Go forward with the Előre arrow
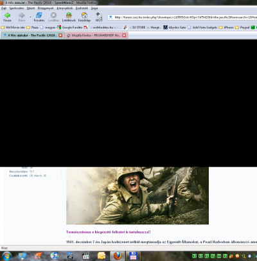 pos(22,17)
